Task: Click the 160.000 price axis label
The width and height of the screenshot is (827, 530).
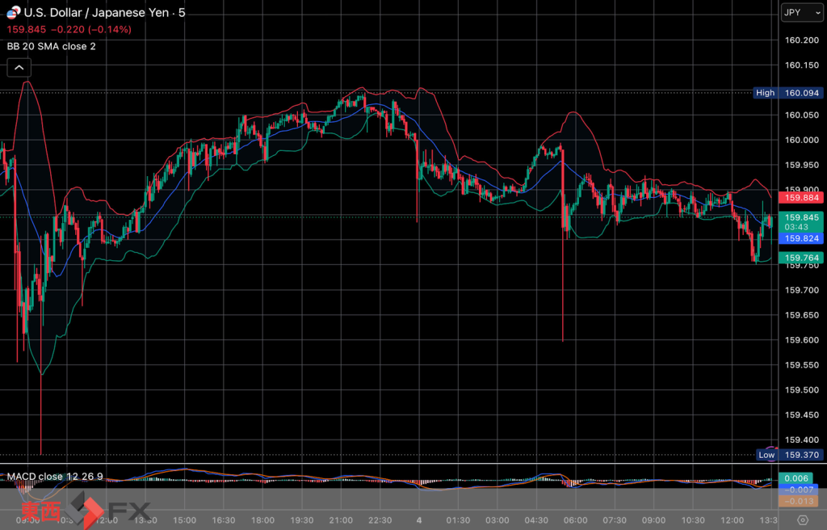Action: point(802,140)
